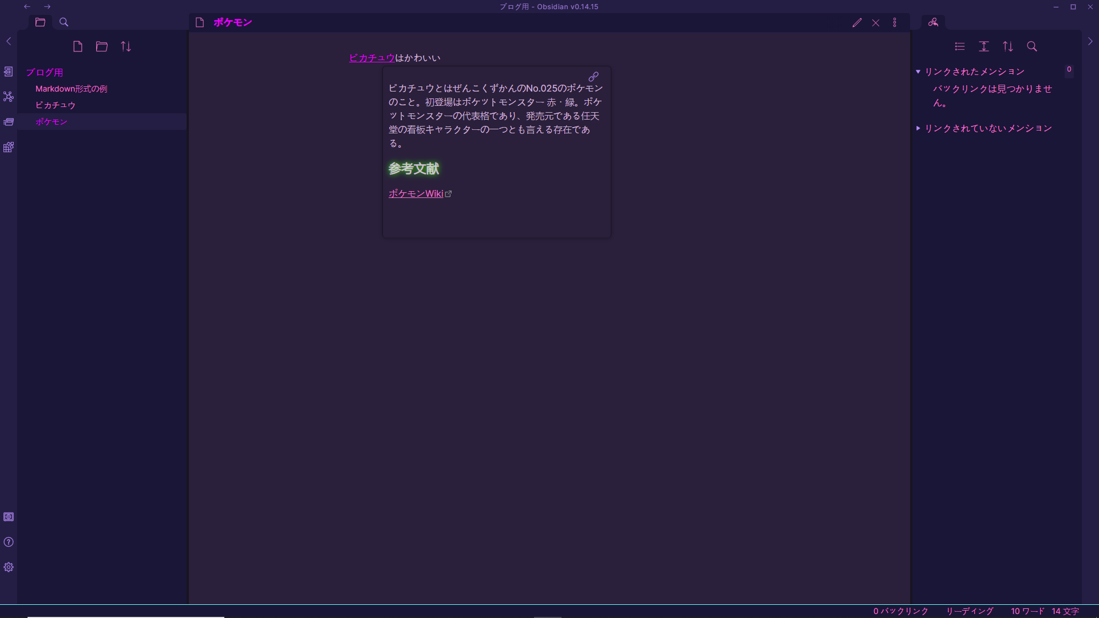
Task: Follow the ピカチュウ internal link
Action: [371, 58]
